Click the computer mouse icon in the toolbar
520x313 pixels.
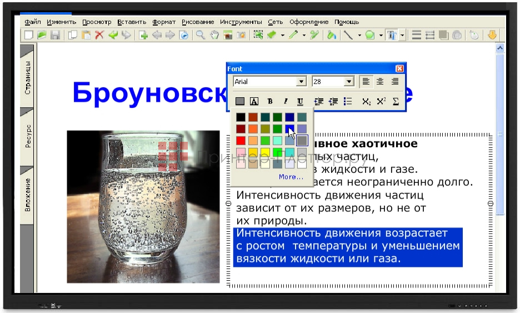click(x=474, y=35)
